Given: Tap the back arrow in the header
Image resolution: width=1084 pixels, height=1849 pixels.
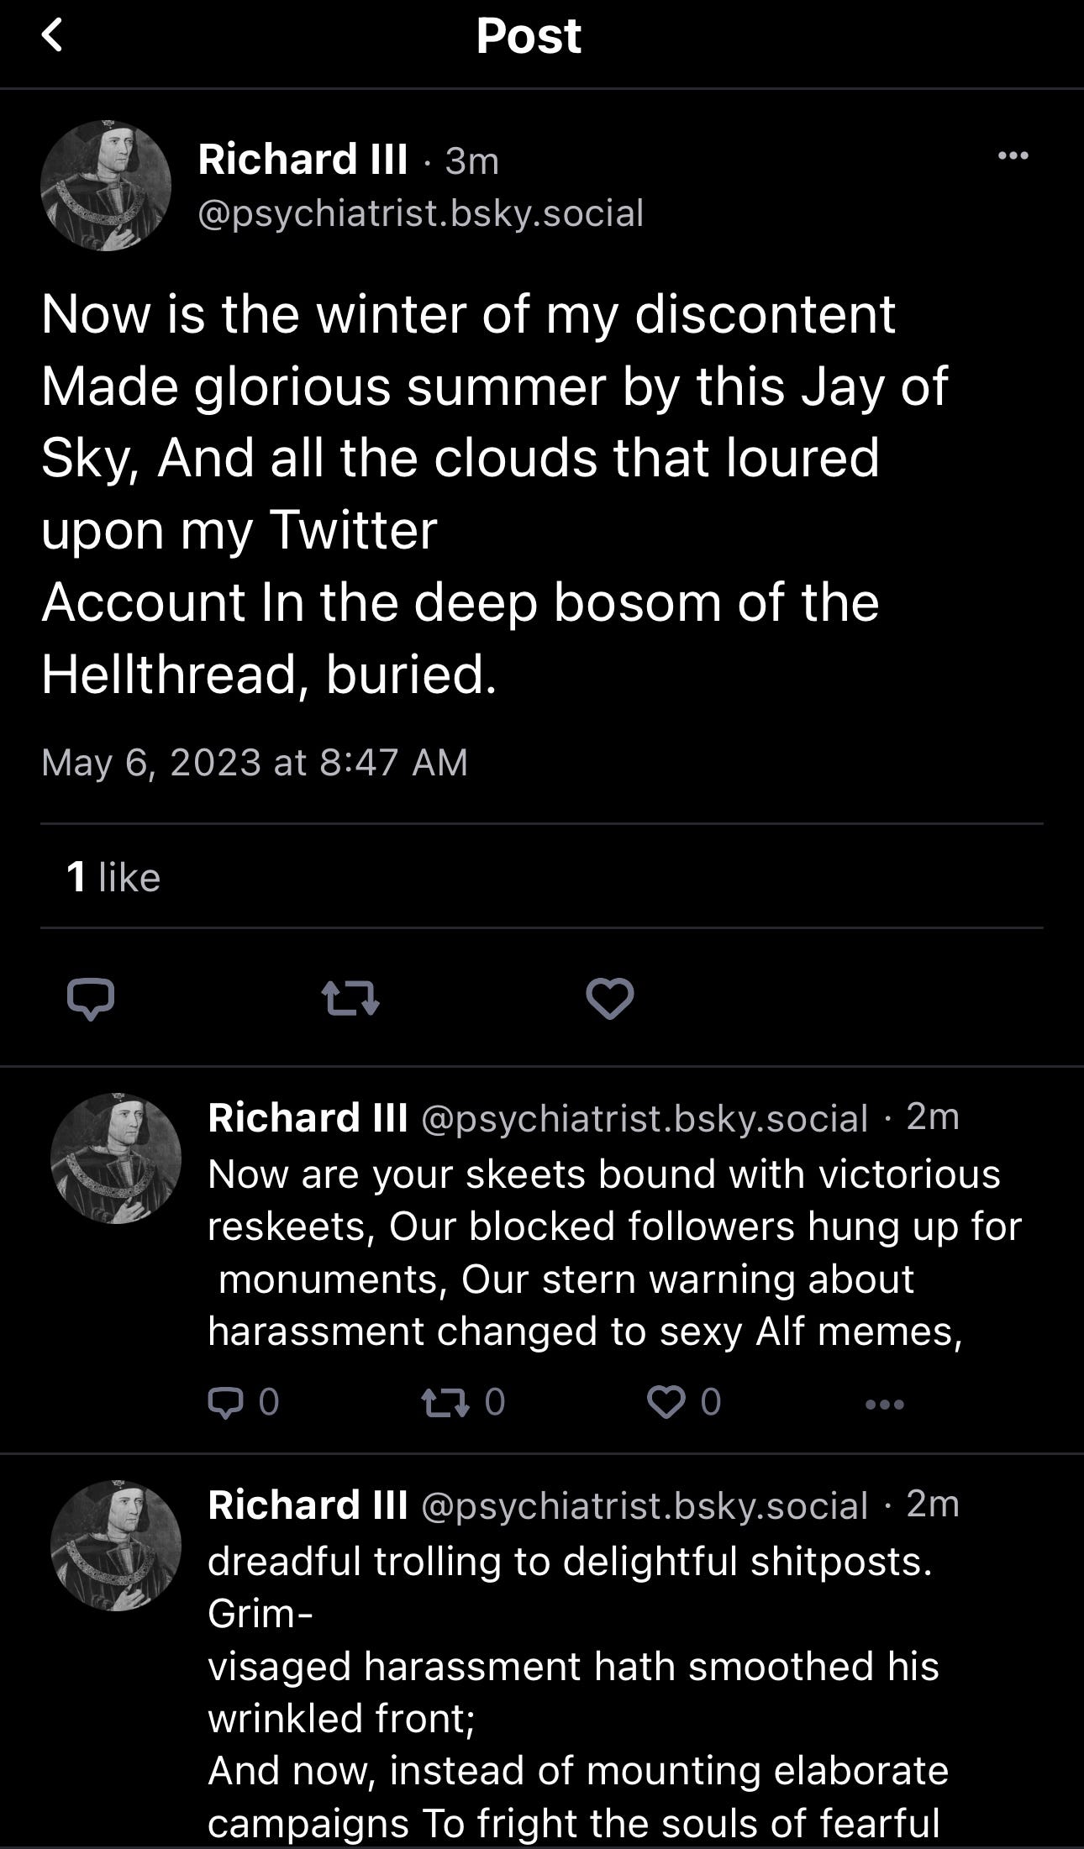Looking at the screenshot, I should 52,36.
